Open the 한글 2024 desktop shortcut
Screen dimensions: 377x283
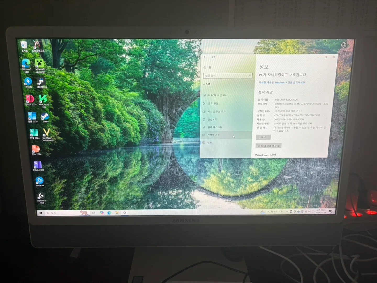pos(32,117)
